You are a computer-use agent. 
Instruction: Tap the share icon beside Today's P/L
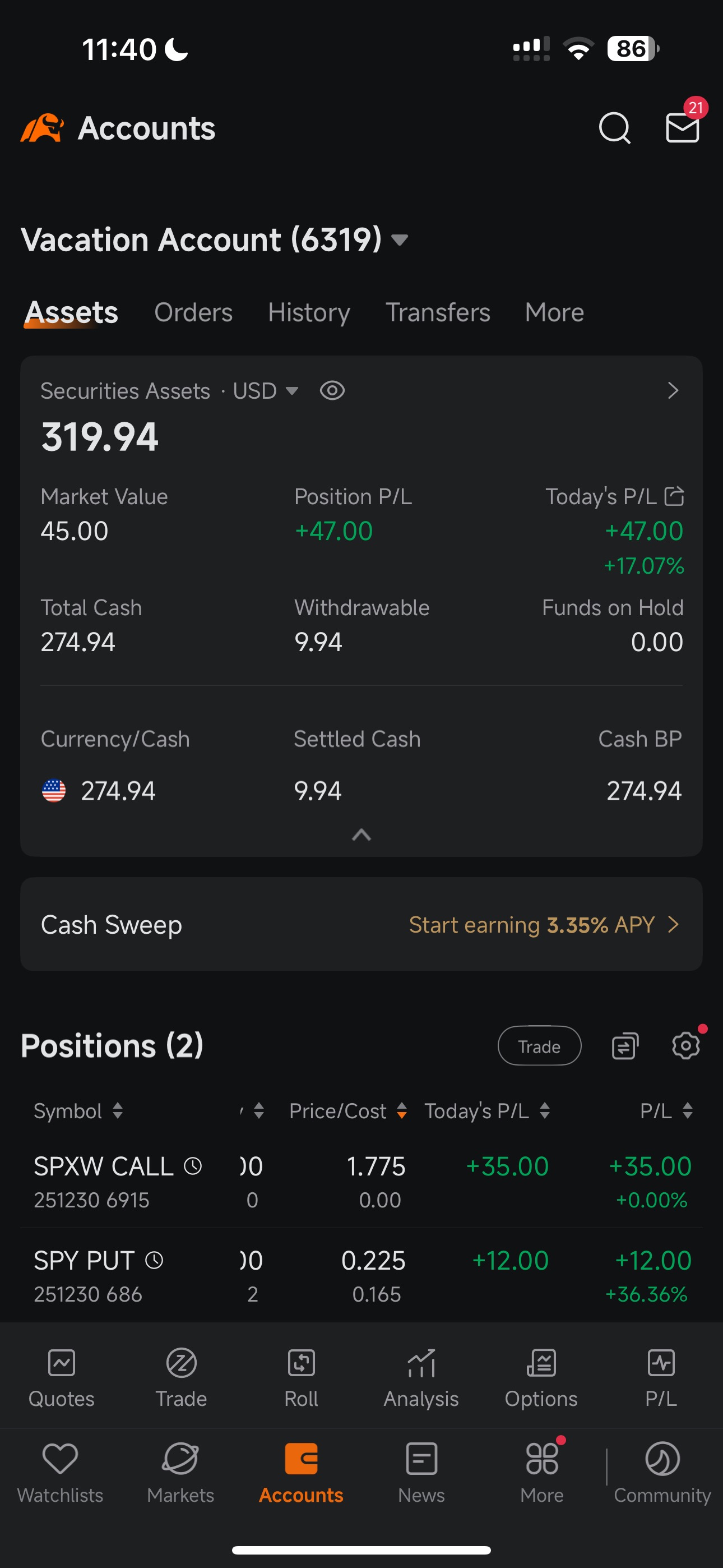(674, 497)
